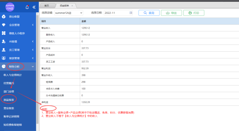Screen dimensions: 239x131
Task: Click the 1350.39 value in 净利润 row
Action: click(86, 102)
